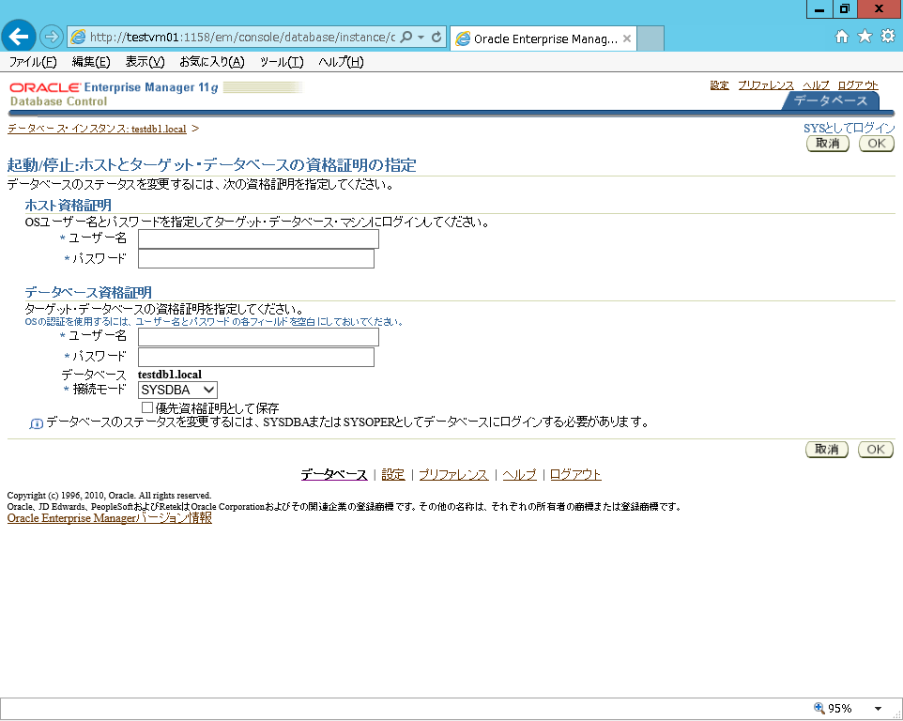Click the 設定 link in header
903x721 pixels.
pos(719,85)
